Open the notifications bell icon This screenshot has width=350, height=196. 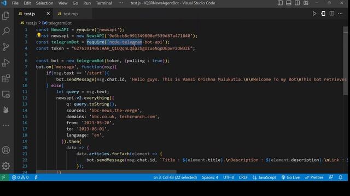(x=340, y=177)
